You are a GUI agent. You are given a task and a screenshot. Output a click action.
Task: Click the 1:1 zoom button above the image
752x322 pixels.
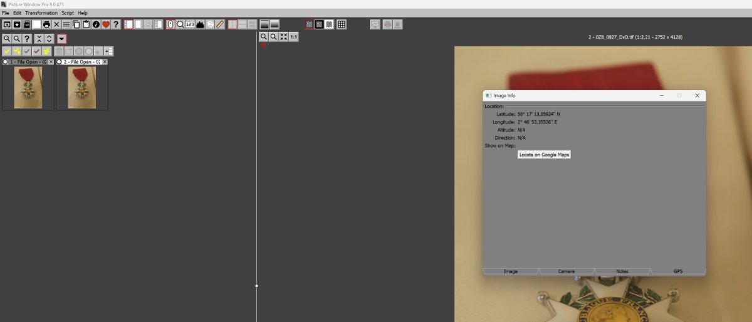pos(294,37)
